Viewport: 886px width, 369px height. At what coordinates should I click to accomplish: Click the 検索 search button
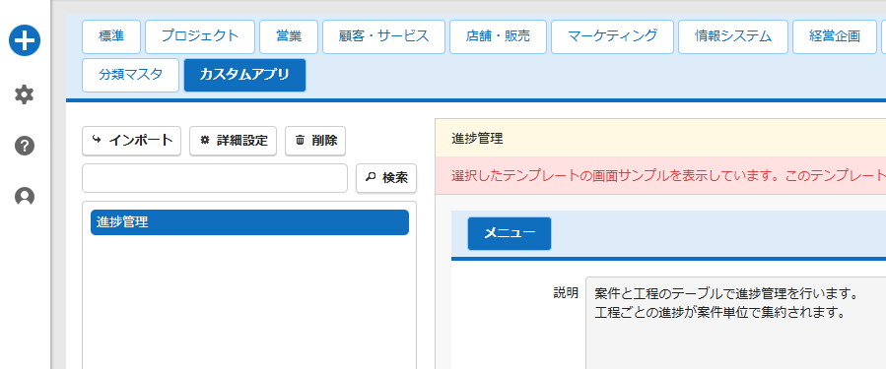pyautogui.click(x=386, y=178)
